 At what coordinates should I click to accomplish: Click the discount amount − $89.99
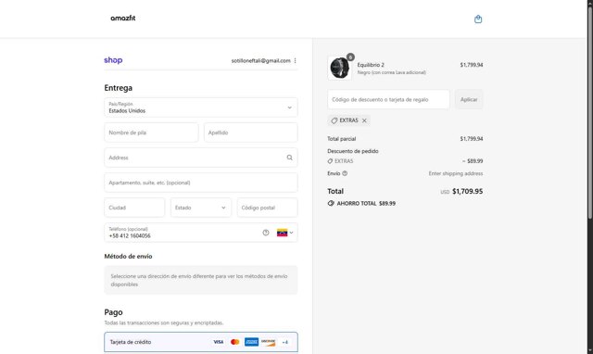click(x=473, y=160)
